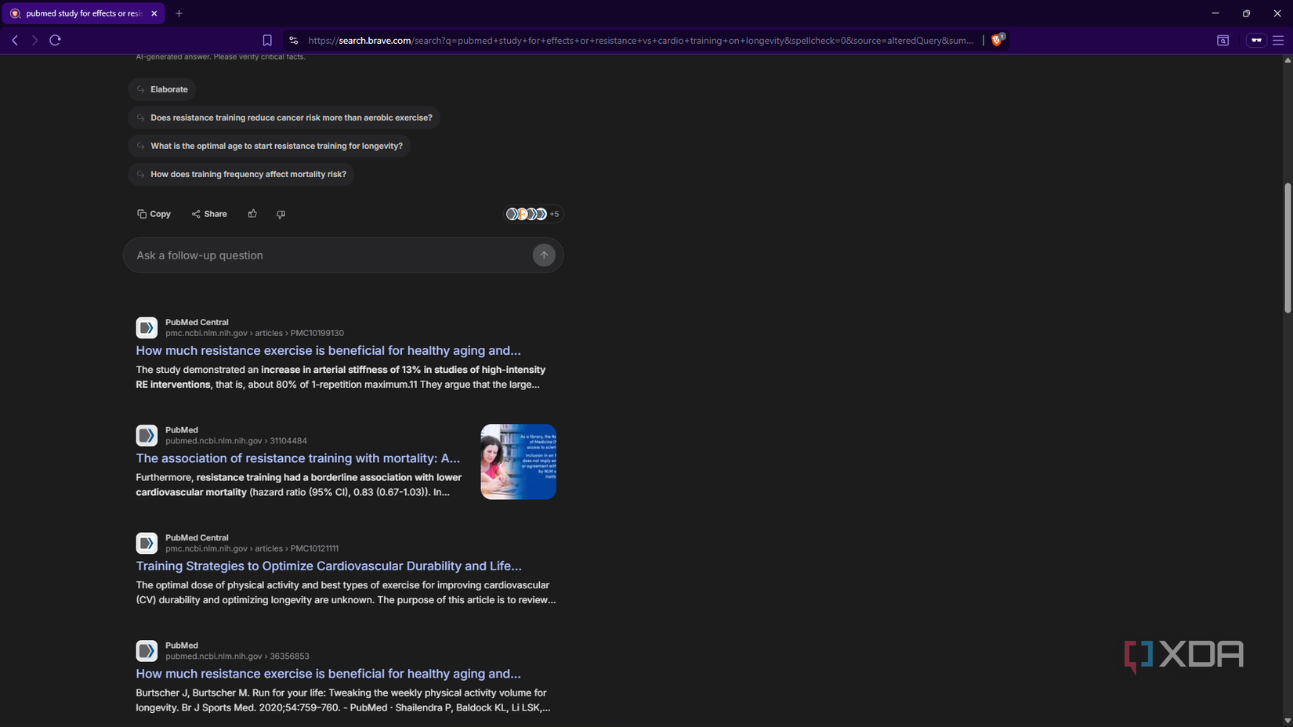Click favicon of PubMed result 36356853
Viewport: 1293px width, 727px height.
147,651
